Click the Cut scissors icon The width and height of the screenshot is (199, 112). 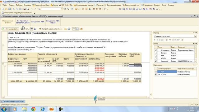13,9
